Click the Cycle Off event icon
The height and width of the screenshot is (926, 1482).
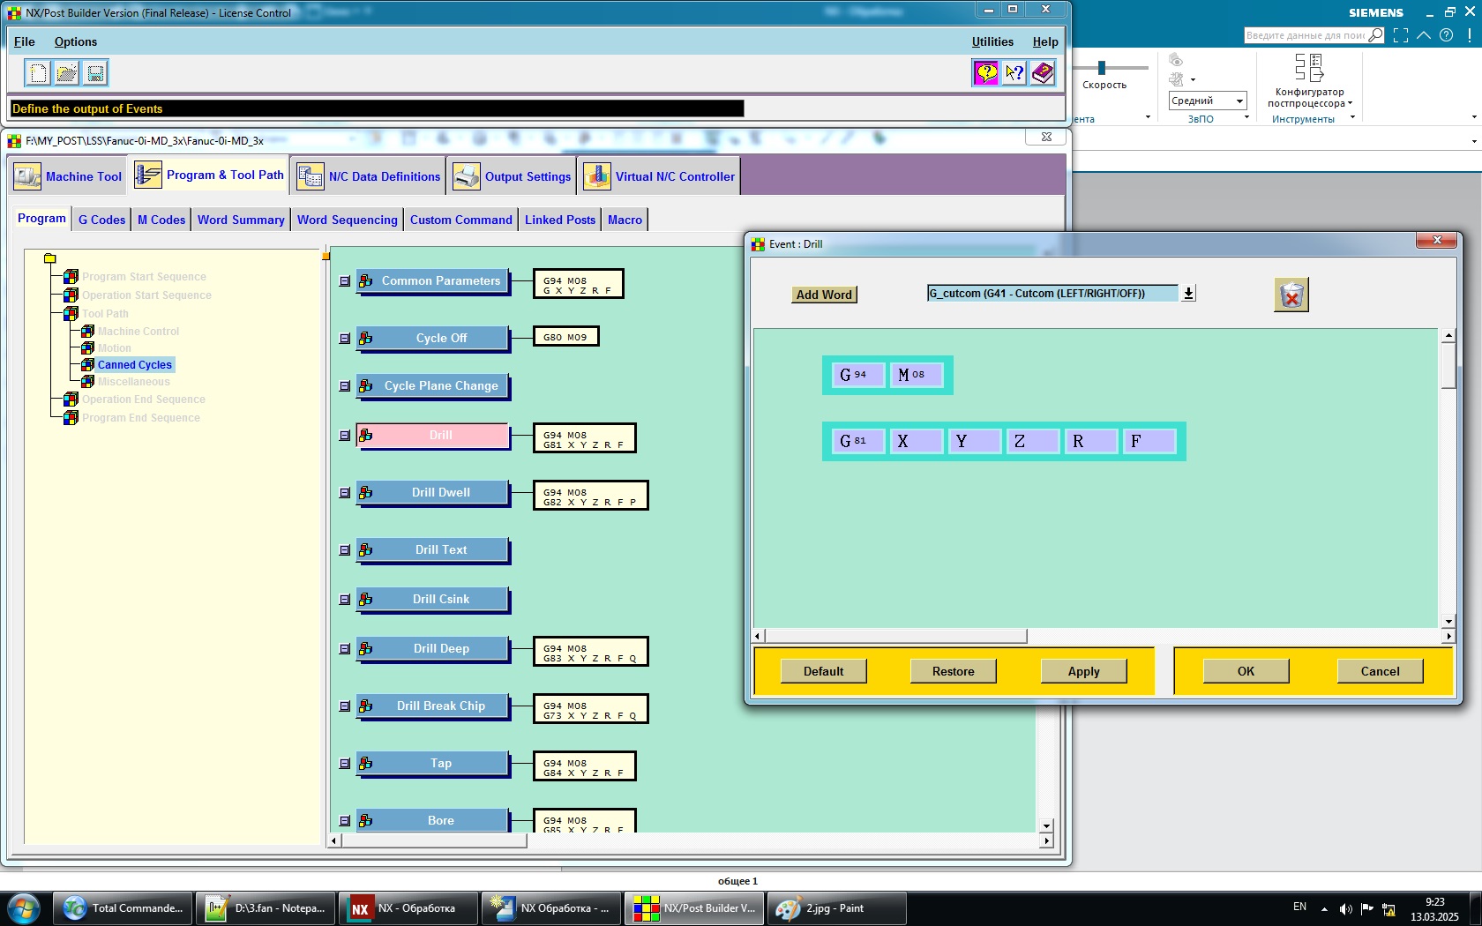pyautogui.click(x=366, y=339)
